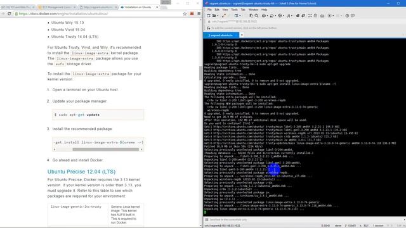Screen dimensions: 406x228
Task: Expand the Properties dropdown arrow in Xshell
Action: [240, 15]
